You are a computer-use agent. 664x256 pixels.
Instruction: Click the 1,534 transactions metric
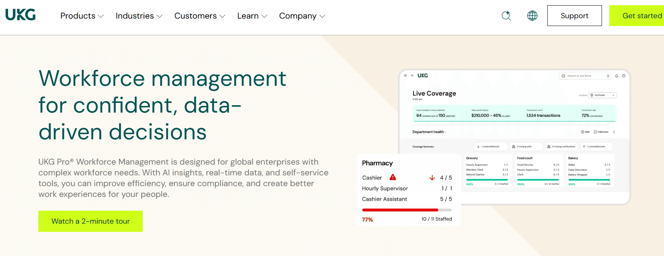coord(543,116)
